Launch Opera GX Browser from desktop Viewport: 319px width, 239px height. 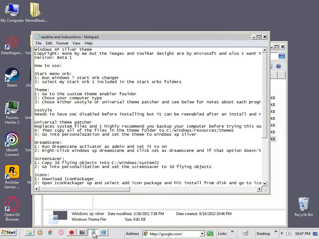tap(12, 209)
